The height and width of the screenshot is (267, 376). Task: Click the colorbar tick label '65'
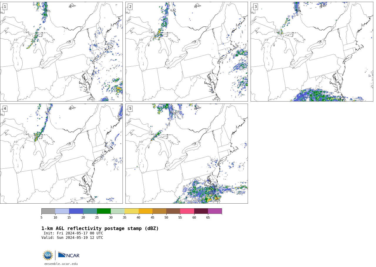click(x=208, y=218)
